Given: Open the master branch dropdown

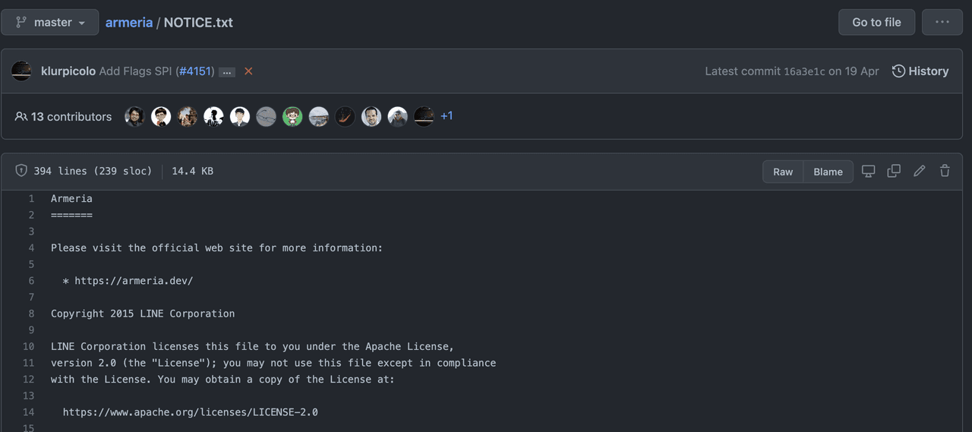Looking at the screenshot, I should click(x=50, y=22).
